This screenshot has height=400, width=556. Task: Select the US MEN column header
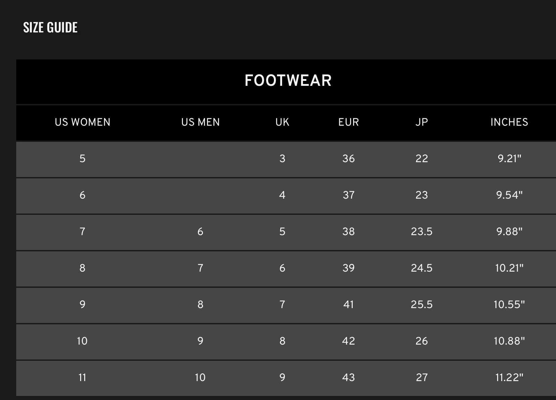[201, 122]
